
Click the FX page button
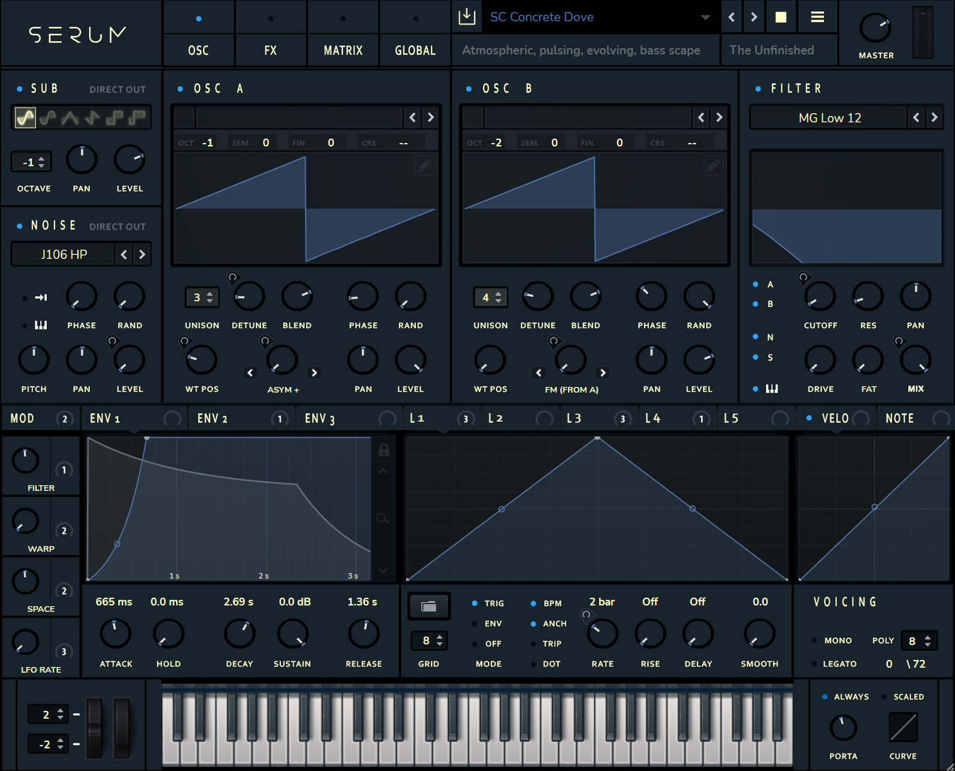click(271, 50)
